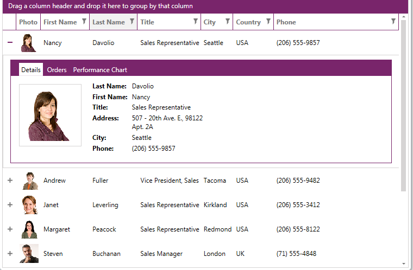Open the Performance Chart tab
This screenshot has width=413, height=270.
point(100,70)
